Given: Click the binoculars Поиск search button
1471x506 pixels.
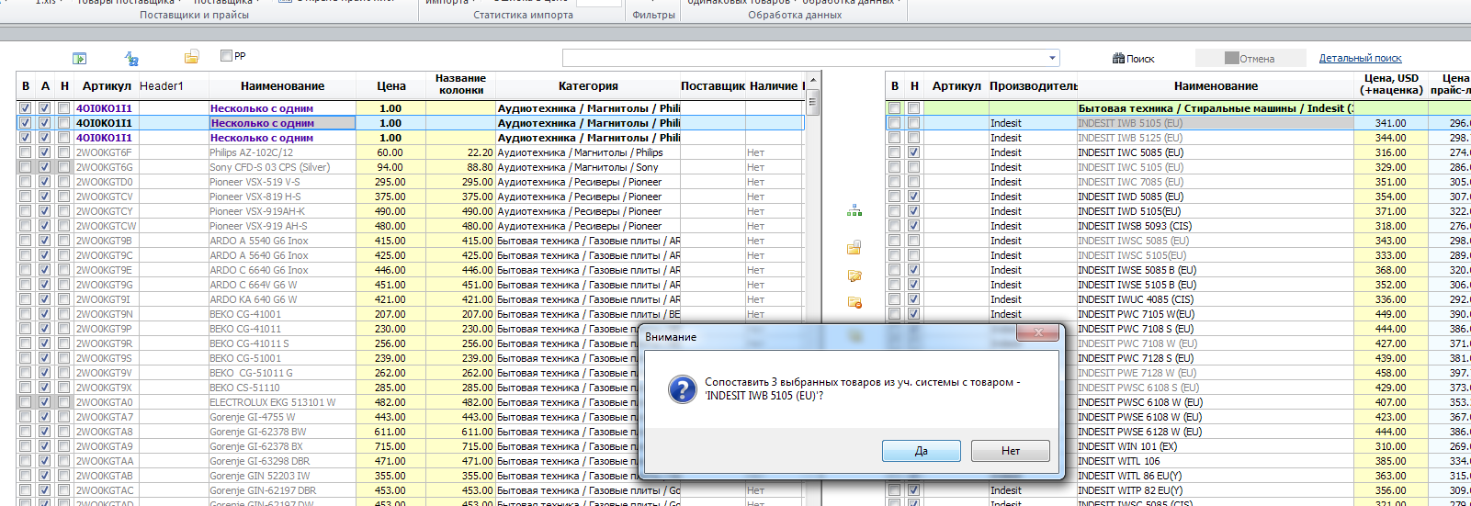Looking at the screenshot, I should 1133,58.
